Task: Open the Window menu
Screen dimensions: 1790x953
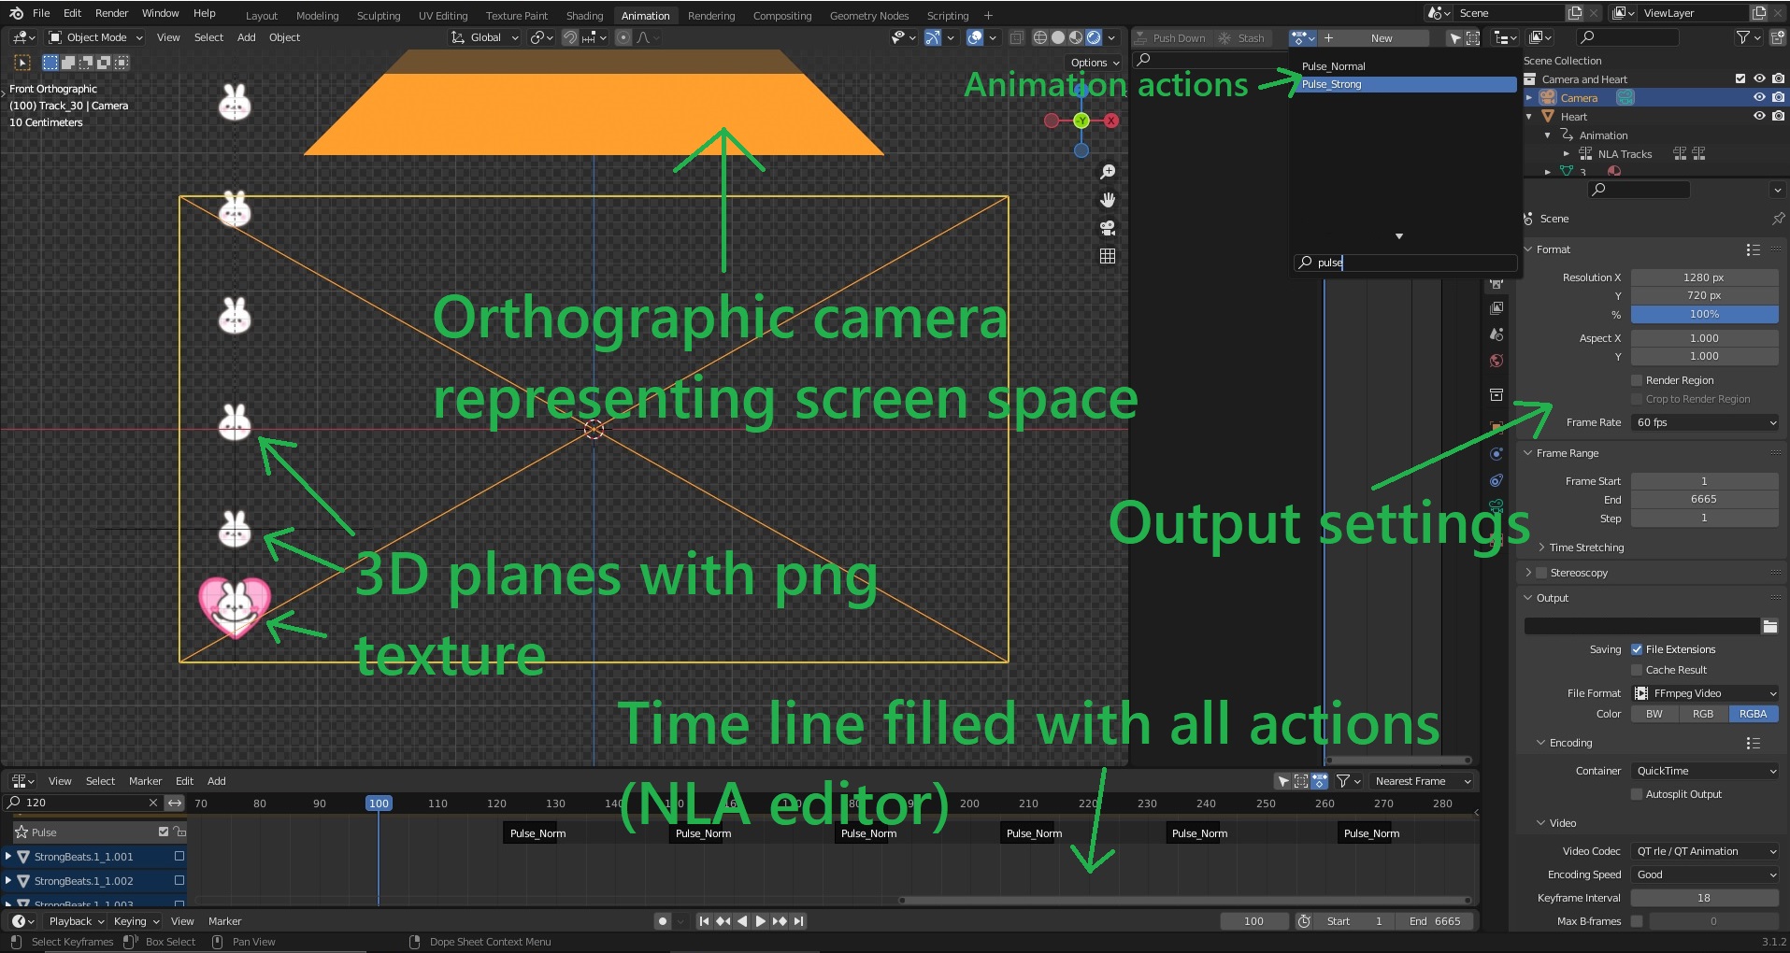Action: [x=160, y=13]
